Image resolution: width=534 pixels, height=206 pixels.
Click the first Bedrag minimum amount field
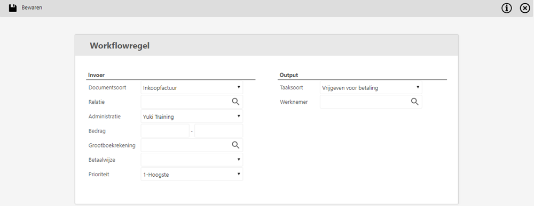(165, 130)
